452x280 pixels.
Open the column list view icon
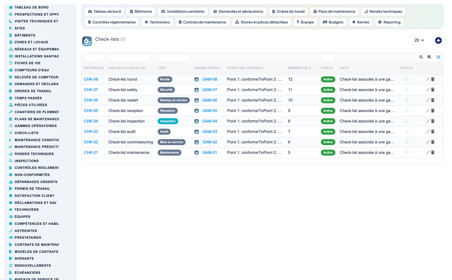(x=438, y=57)
